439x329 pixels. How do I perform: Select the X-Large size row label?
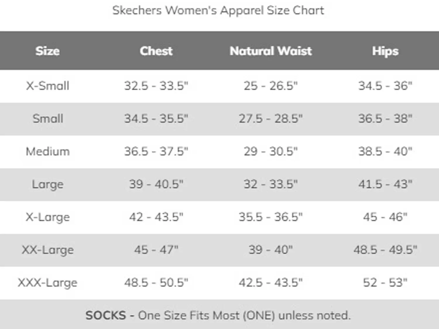click(x=48, y=217)
